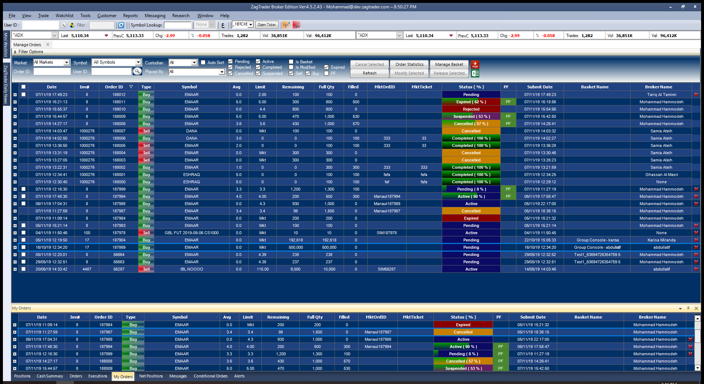Open the orange chart icon in toolbar

click(x=287, y=25)
